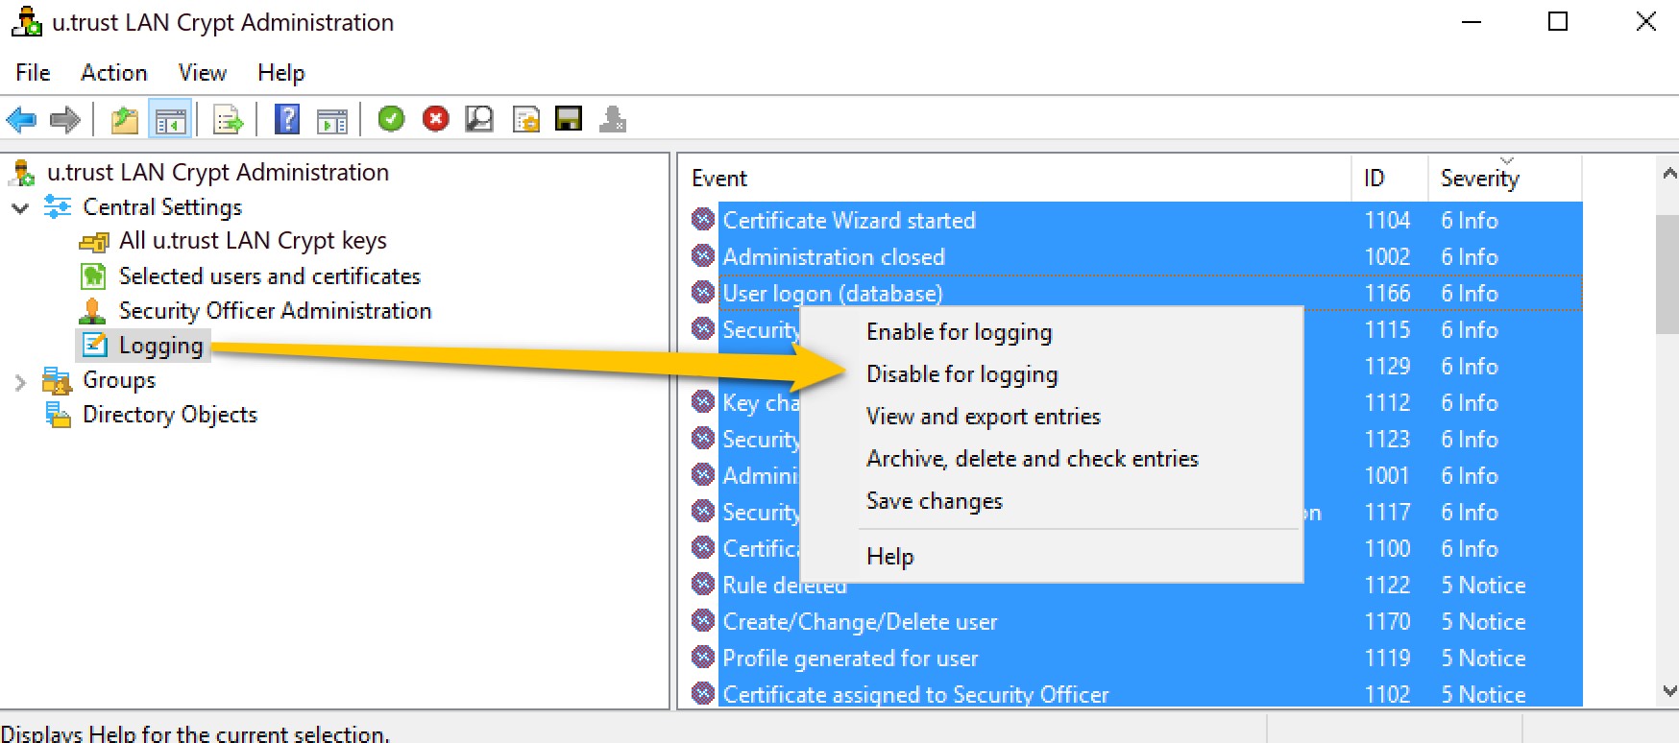Click the gray Forward arrow in toolbar
The width and height of the screenshot is (1679, 743).
point(64,120)
